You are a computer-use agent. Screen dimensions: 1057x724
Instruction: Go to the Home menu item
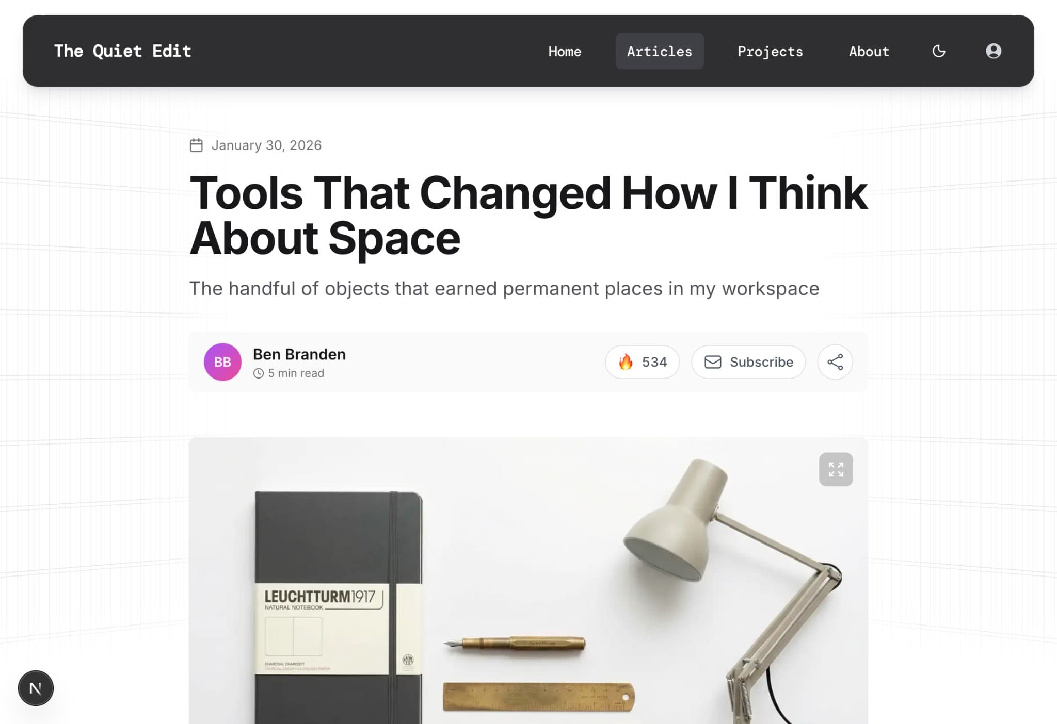point(565,51)
